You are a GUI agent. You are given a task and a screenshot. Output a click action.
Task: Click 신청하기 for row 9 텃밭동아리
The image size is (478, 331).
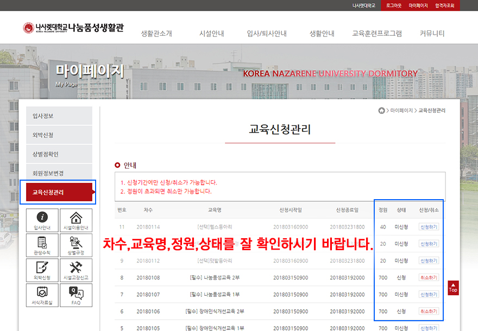click(429, 260)
